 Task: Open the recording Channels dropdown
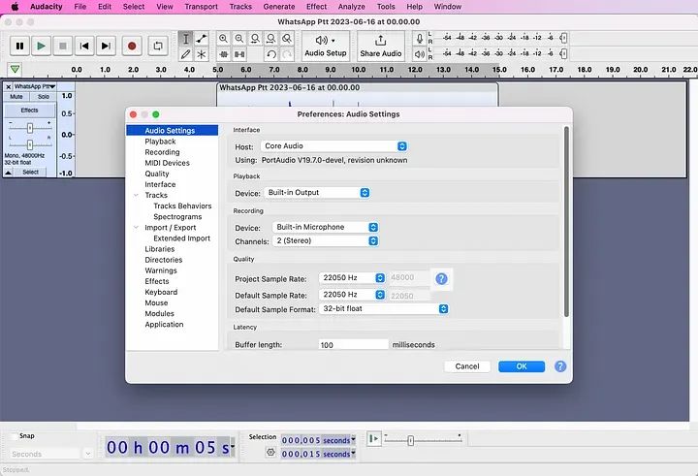[x=326, y=240]
